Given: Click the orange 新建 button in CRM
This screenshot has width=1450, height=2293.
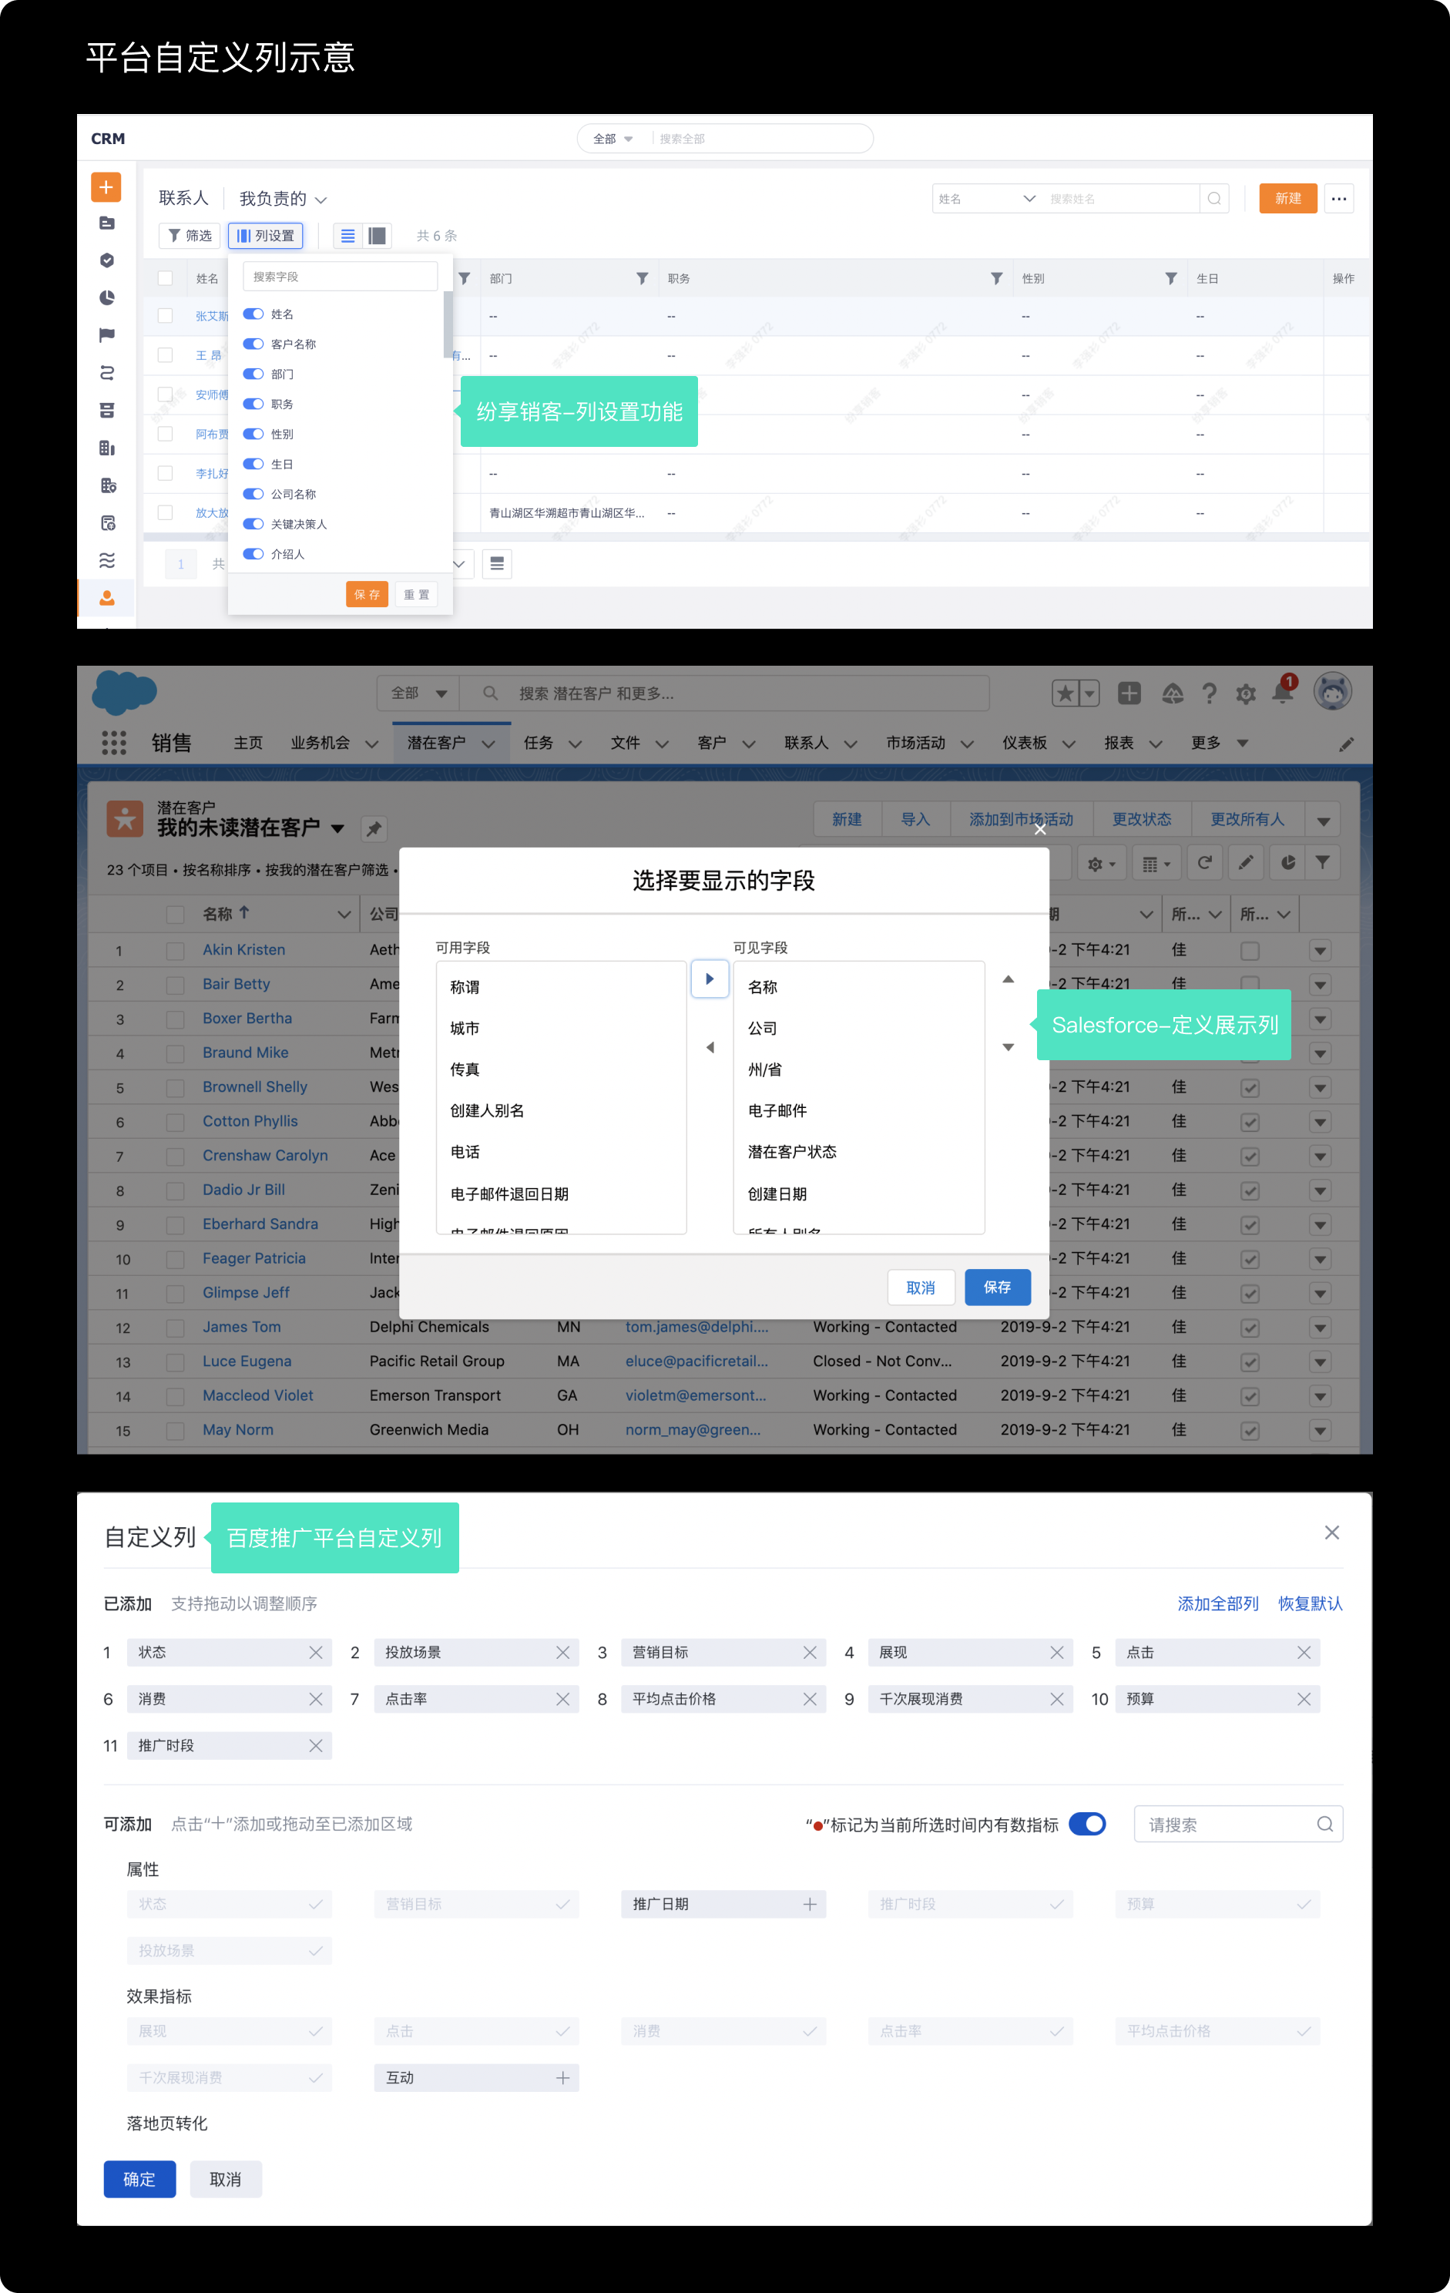Looking at the screenshot, I should click(1287, 199).
